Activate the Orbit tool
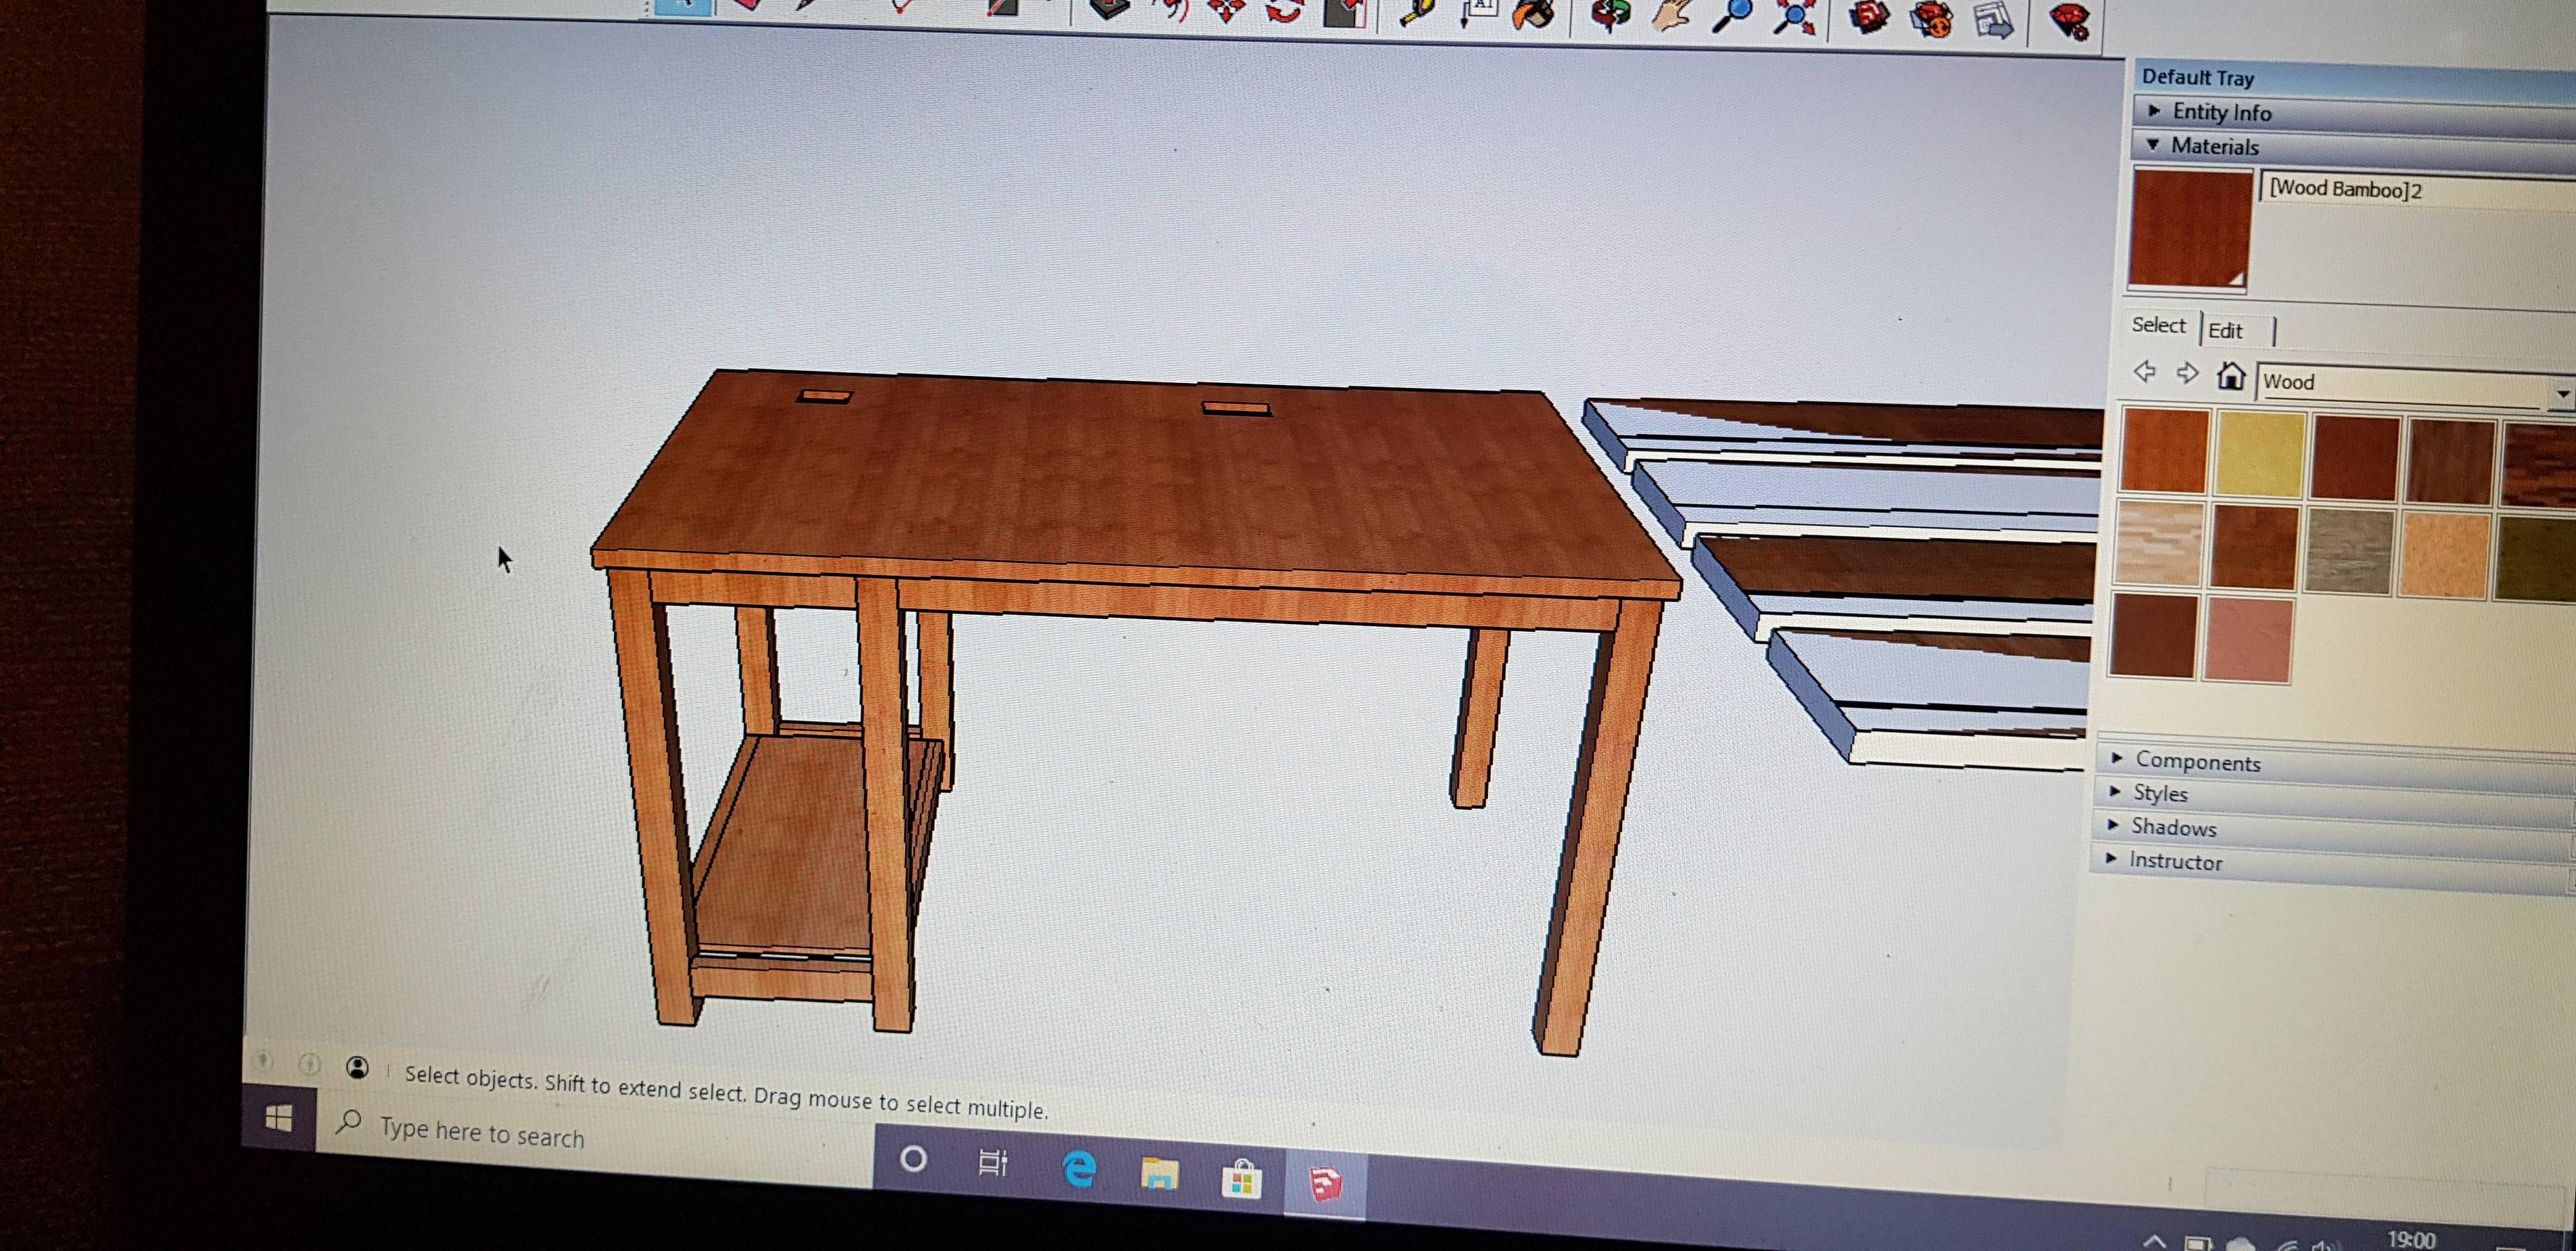Image resolution: width=2576 pixels, height=1251 pixels. click(1611, 15)
